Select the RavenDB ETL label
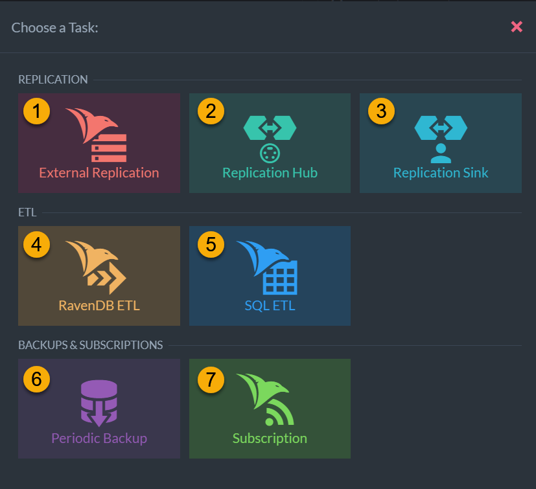This screenshot has height=489, width=536. tap(99, 306)
